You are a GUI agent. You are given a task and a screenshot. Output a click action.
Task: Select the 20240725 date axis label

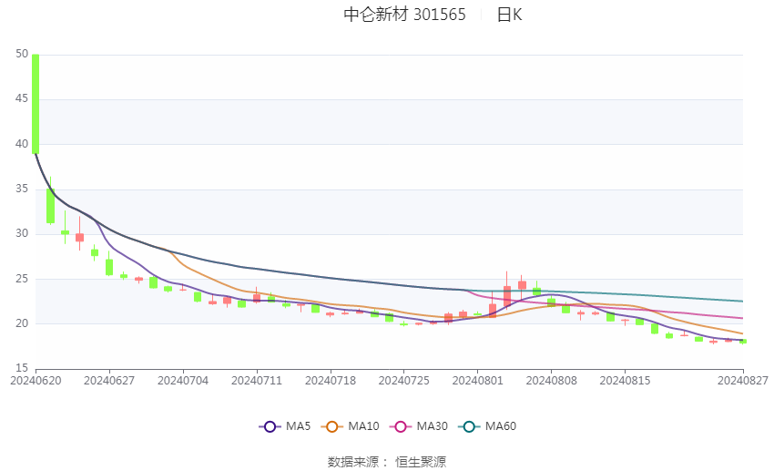[403, 381]
